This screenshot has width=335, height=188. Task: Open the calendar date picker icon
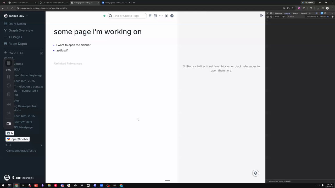[x=155, y=16]
